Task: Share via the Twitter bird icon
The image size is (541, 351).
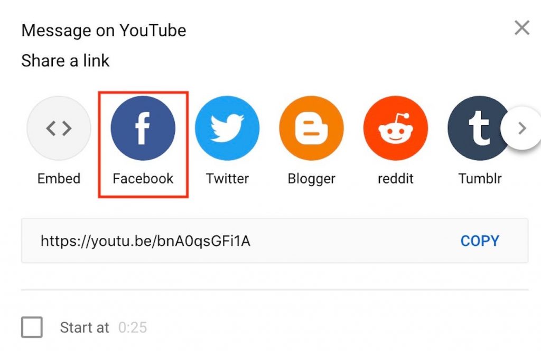Action: (x=227, y=128)
